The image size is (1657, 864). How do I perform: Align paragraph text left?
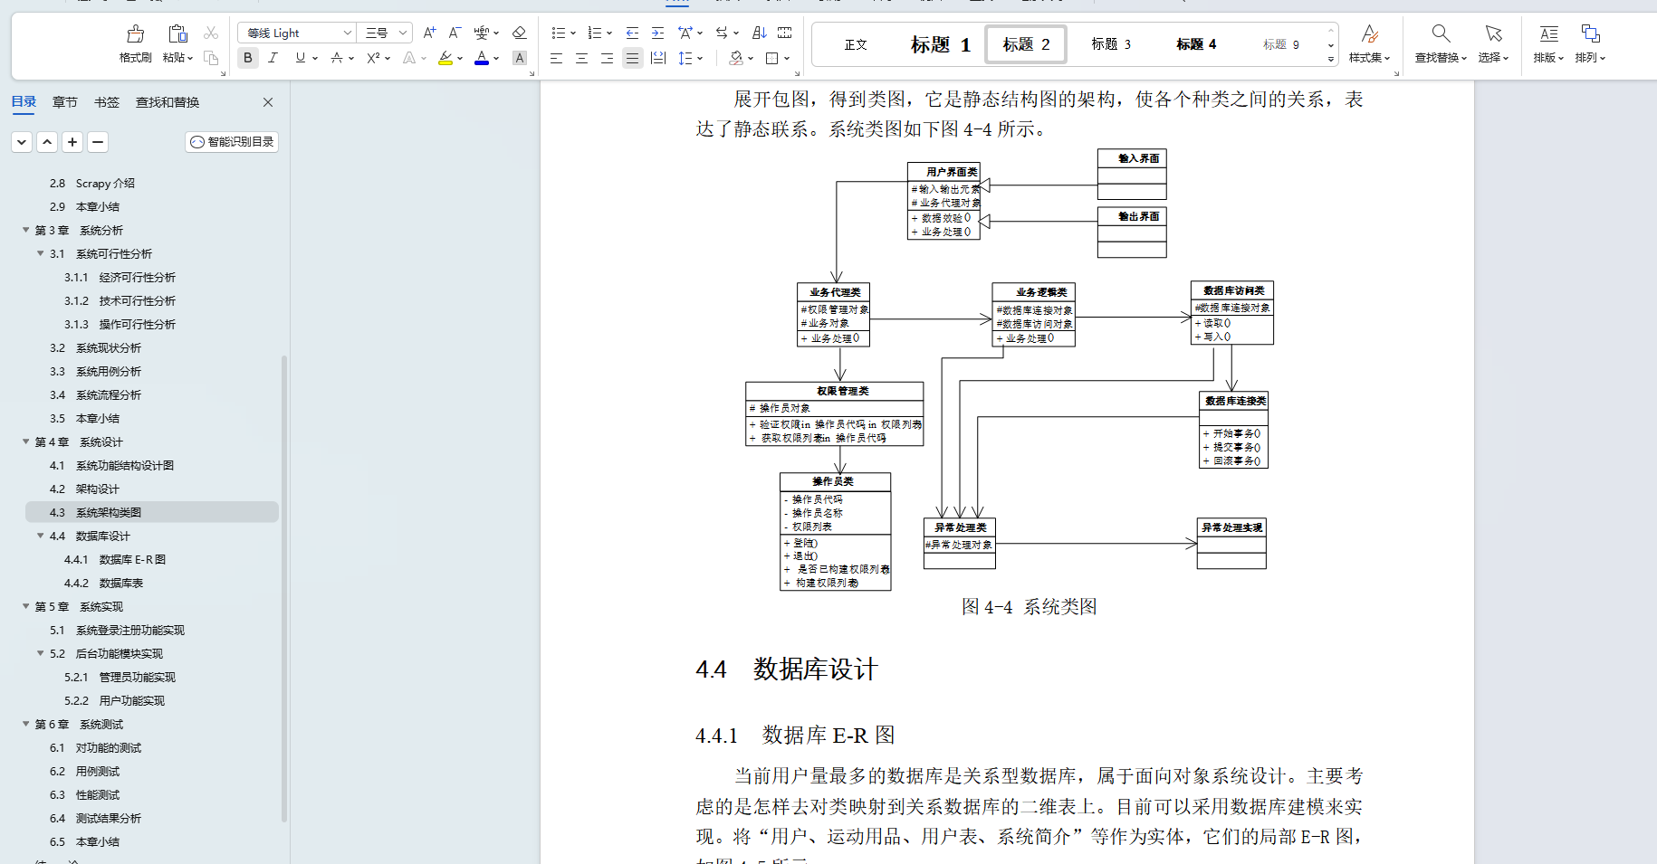(556, 58)
